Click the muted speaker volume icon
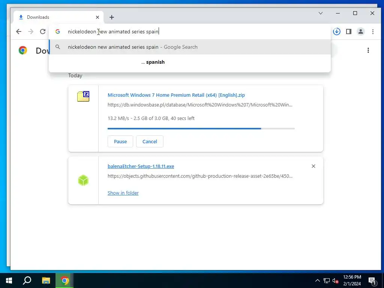This screenshot has width=384, height=288. pyautogui.click(x=335, y=280)
